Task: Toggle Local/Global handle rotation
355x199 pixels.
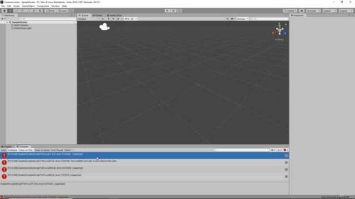Action: [x=62, y=11]
